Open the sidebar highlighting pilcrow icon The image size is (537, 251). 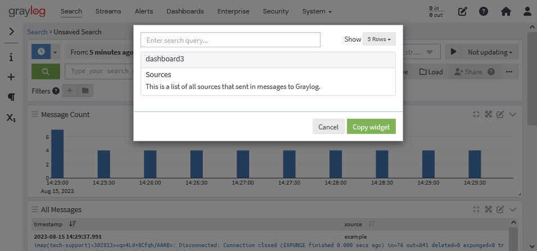(11, 98)
